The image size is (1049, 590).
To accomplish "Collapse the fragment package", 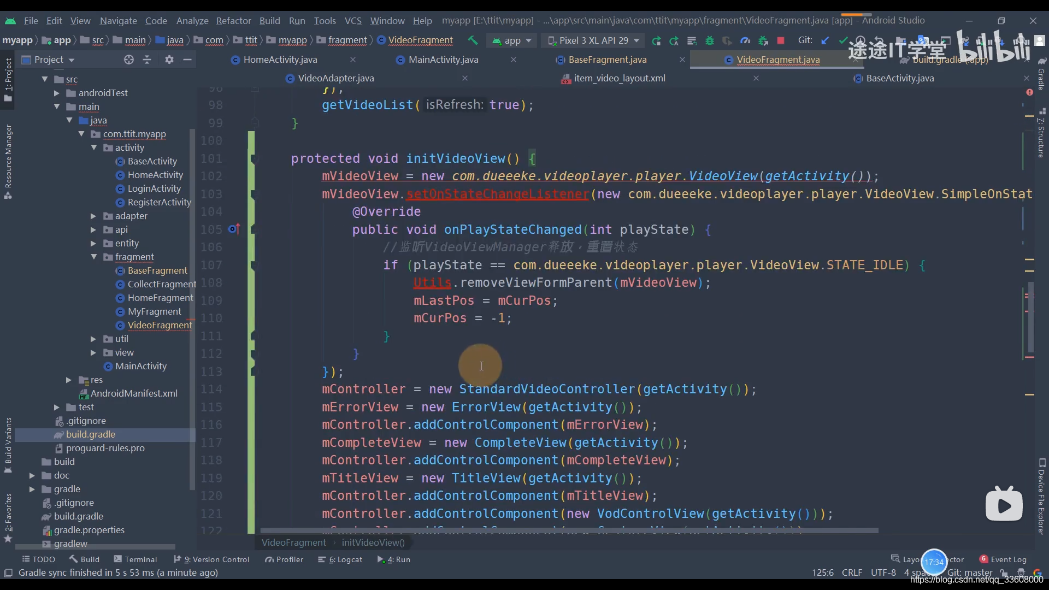I will coord(94,257).
